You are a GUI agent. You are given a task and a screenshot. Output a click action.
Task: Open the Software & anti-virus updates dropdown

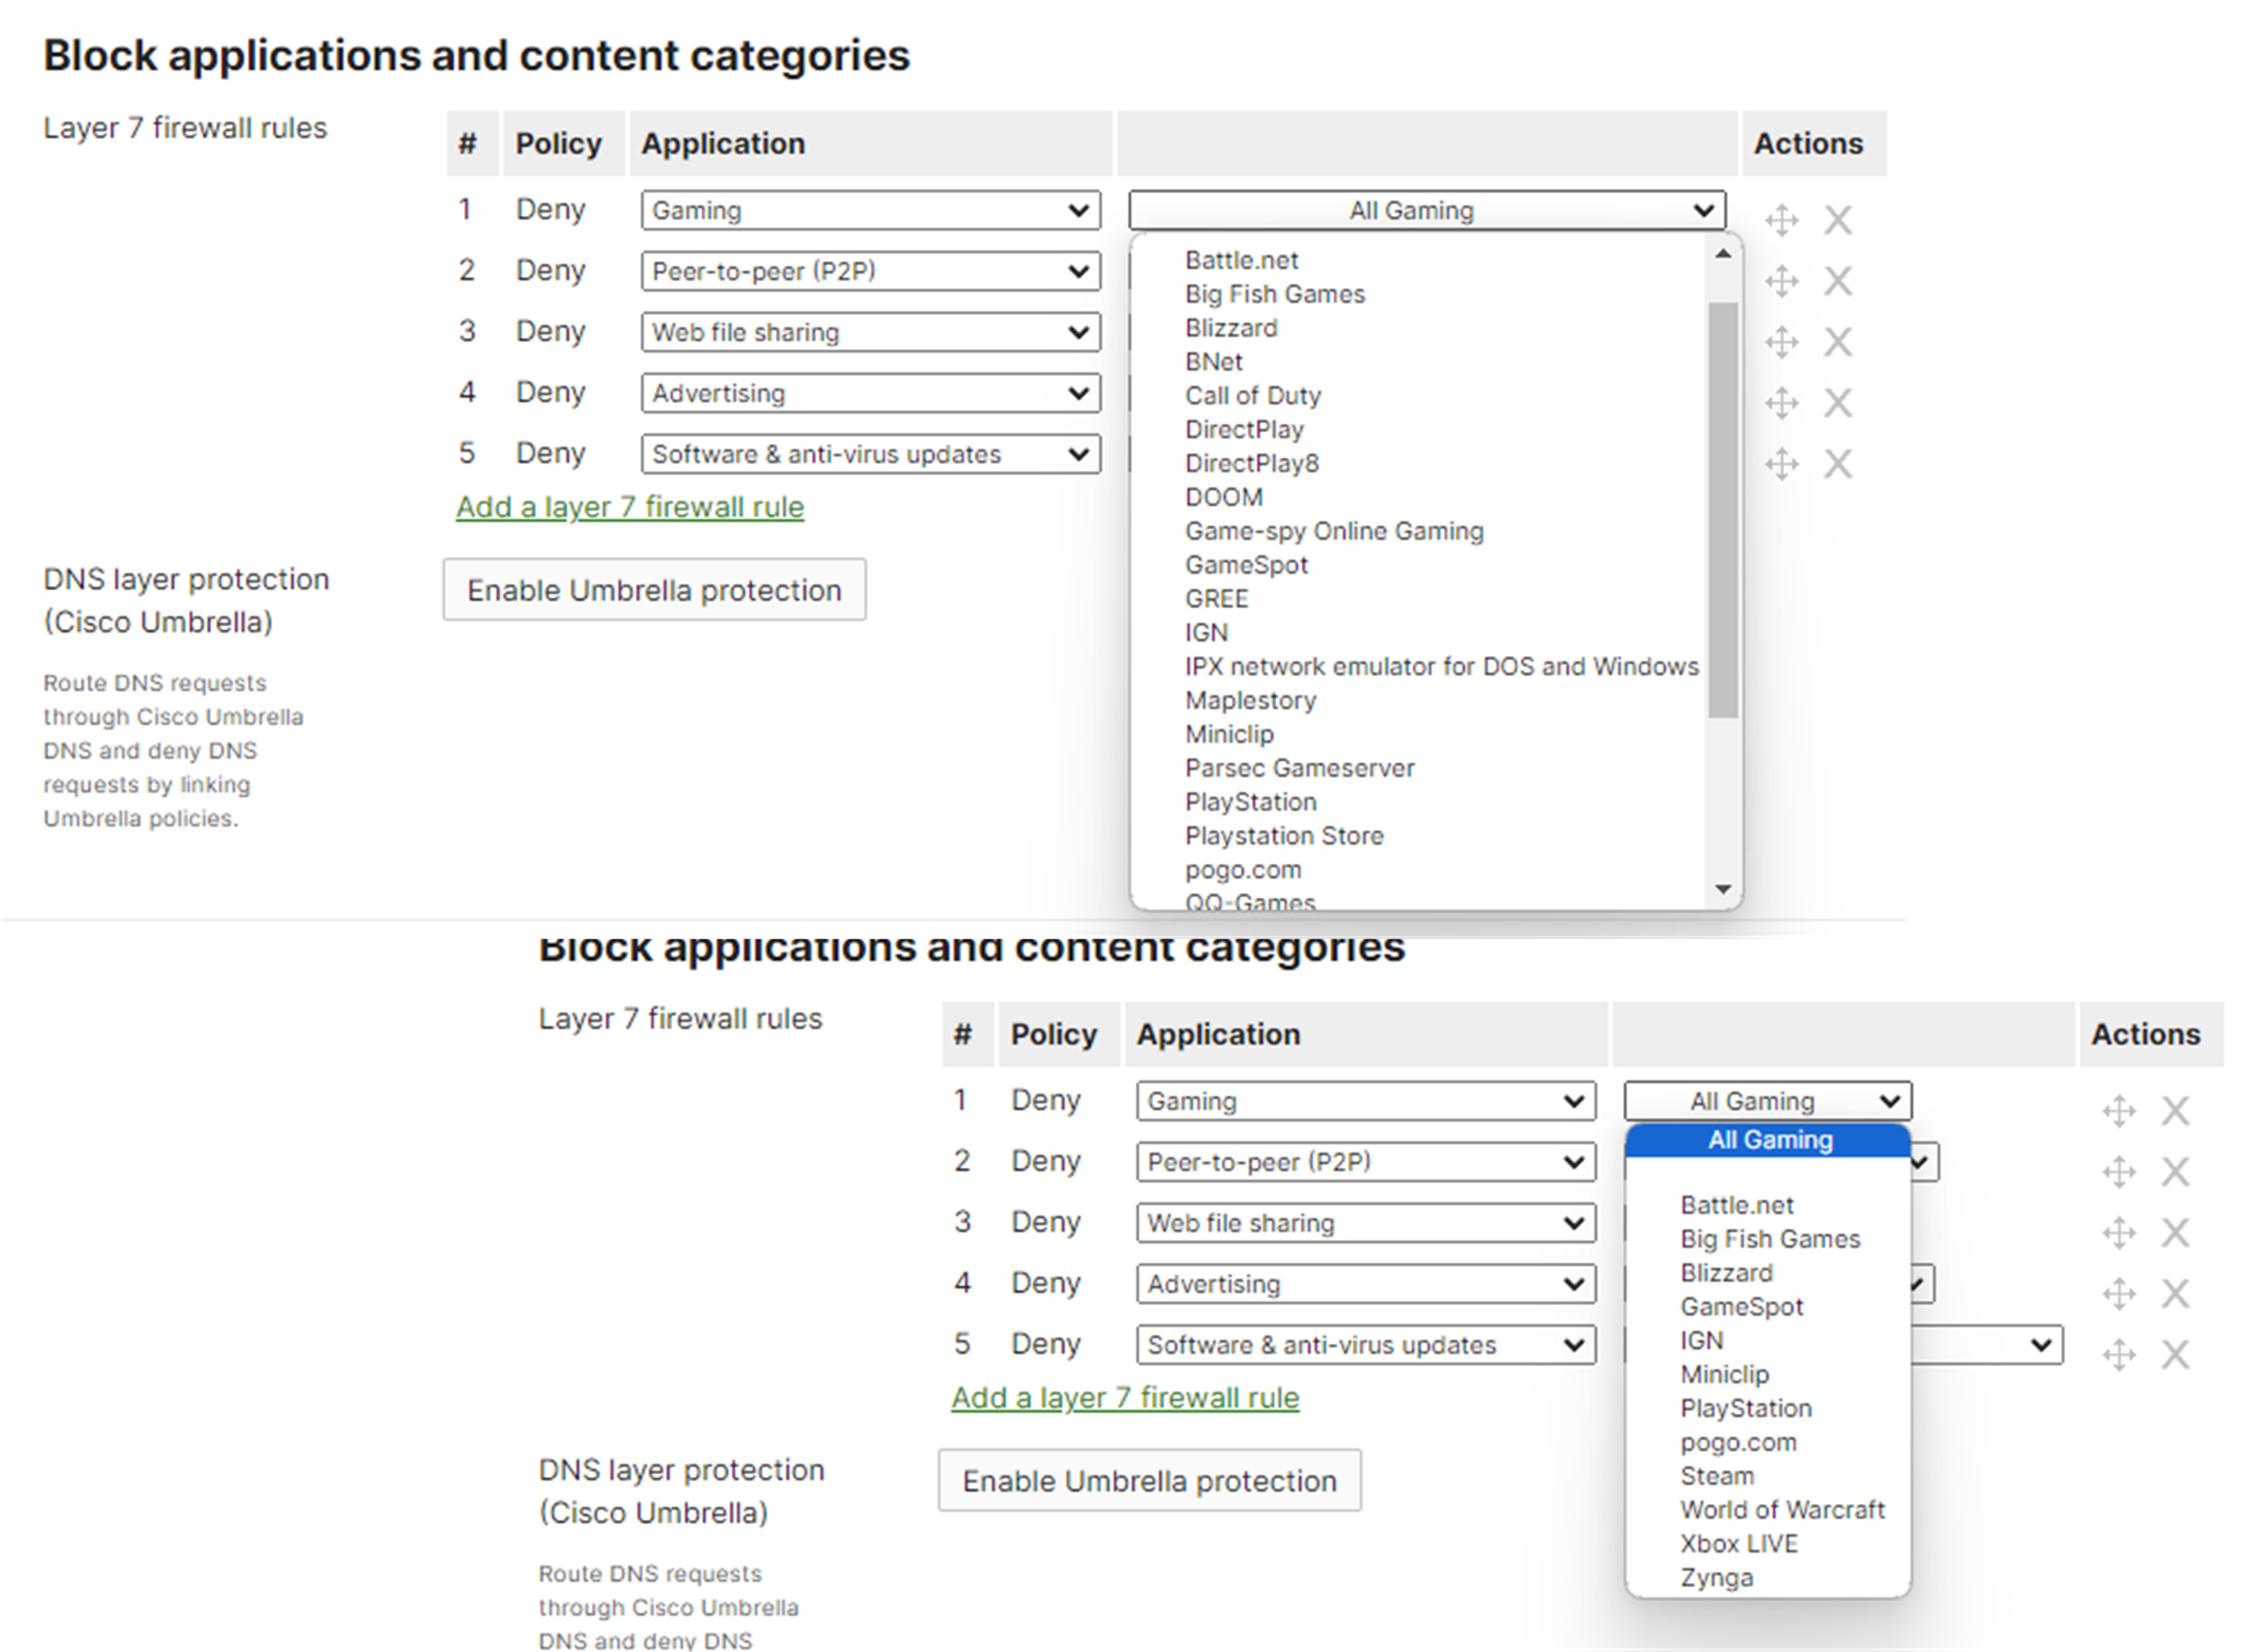(x=870, y=454)
